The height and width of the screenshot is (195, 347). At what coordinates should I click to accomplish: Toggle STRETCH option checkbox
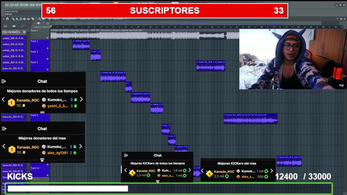click(48, 27)
